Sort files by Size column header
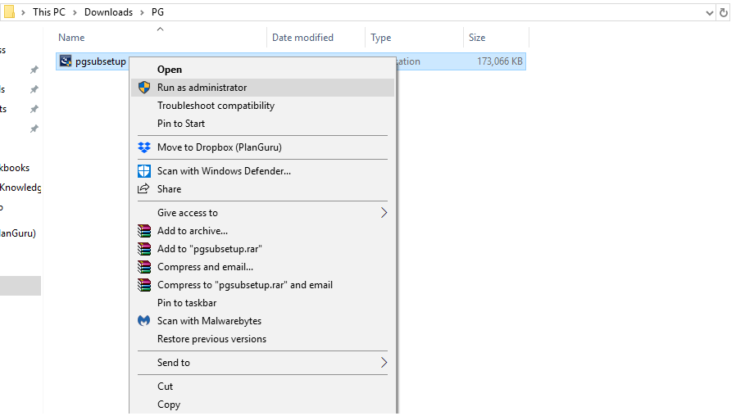Viewport: 736px width, 416px height. [477, 38]
